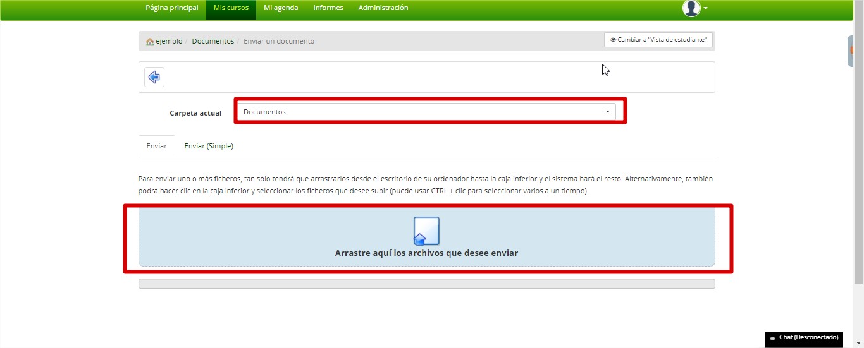Open the Carpeta actual Documentos dropdown
The image size is (864, 348).
tap(426, 112)
